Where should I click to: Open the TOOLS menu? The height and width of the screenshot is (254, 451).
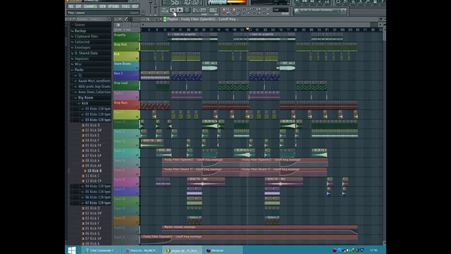(x=125, y=6)
